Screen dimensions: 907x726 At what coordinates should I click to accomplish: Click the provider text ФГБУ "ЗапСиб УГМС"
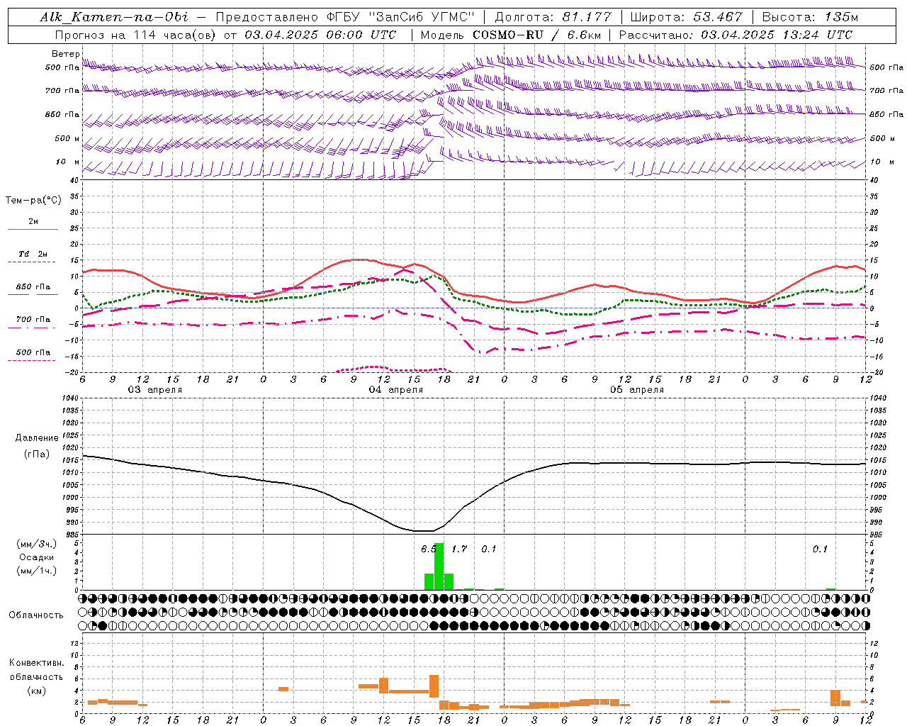click(402, 17)
